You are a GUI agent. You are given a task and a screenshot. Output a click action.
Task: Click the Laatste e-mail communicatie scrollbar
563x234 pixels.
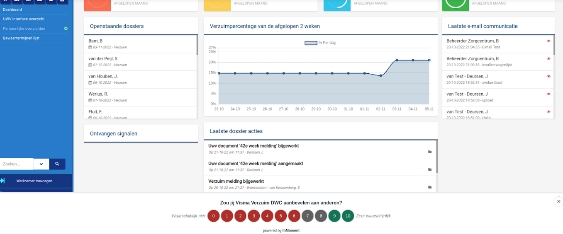(x=554, y=45)
